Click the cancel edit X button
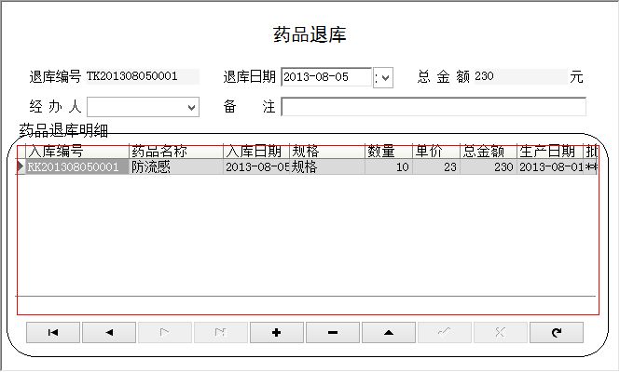Image resolution: width=620 pixels, height=372 pixels. (x=500, y=333)
